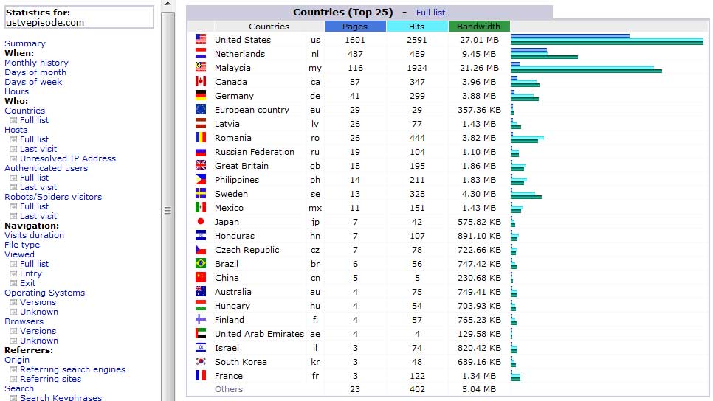Open File type report
Screen dimensions: 713x401
(22, 245)
